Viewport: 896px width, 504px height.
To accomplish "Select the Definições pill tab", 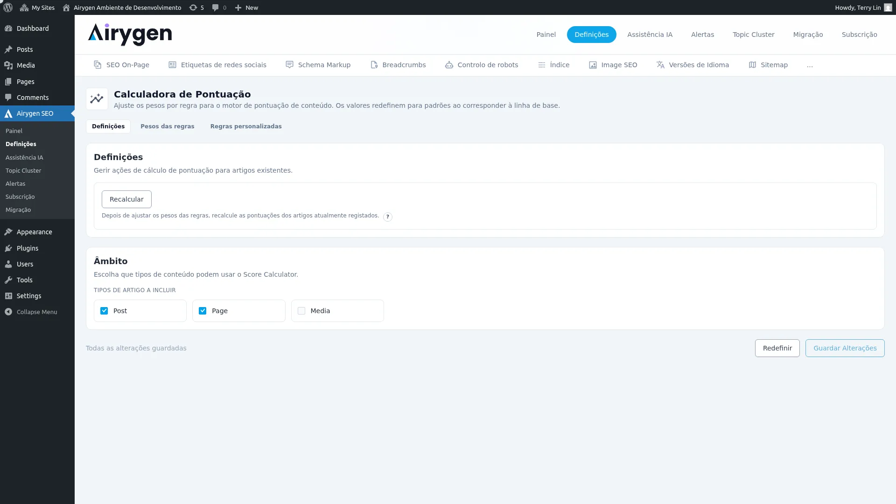I will coord(591,35).
